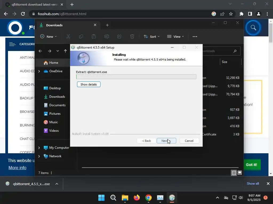Open the taskbar Search icon
The image size is (273, 204).
[113, 198]
